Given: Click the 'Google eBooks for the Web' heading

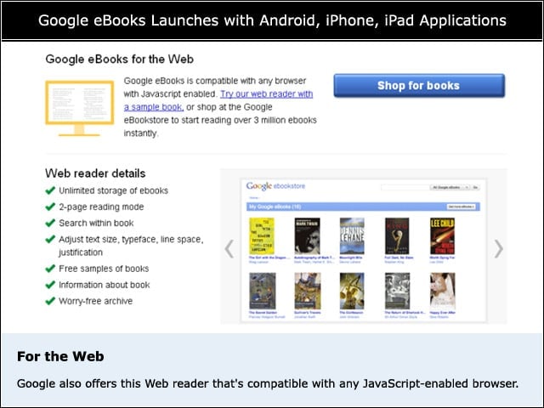Looking at the screenshot, I should coord(119,59).
